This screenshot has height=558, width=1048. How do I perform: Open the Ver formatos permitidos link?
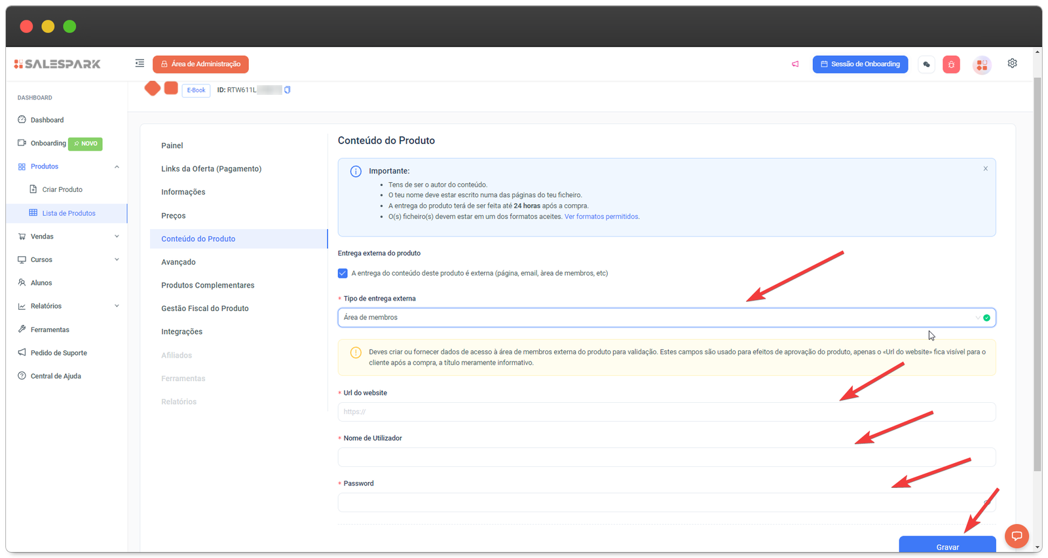(601, 217)
